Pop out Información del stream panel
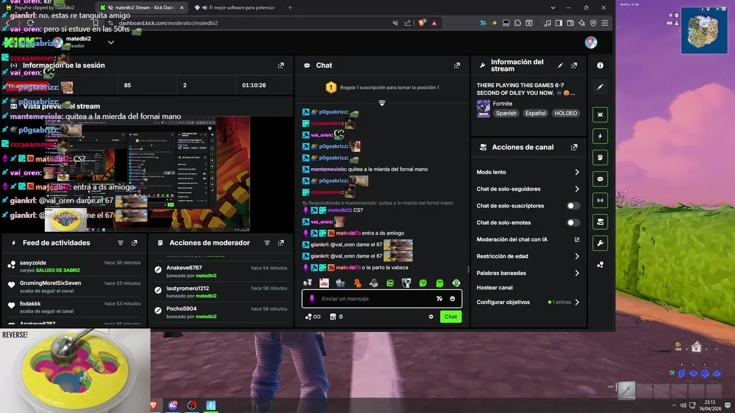The width and height of the screenshot is (735, 413). pos(574,65)
